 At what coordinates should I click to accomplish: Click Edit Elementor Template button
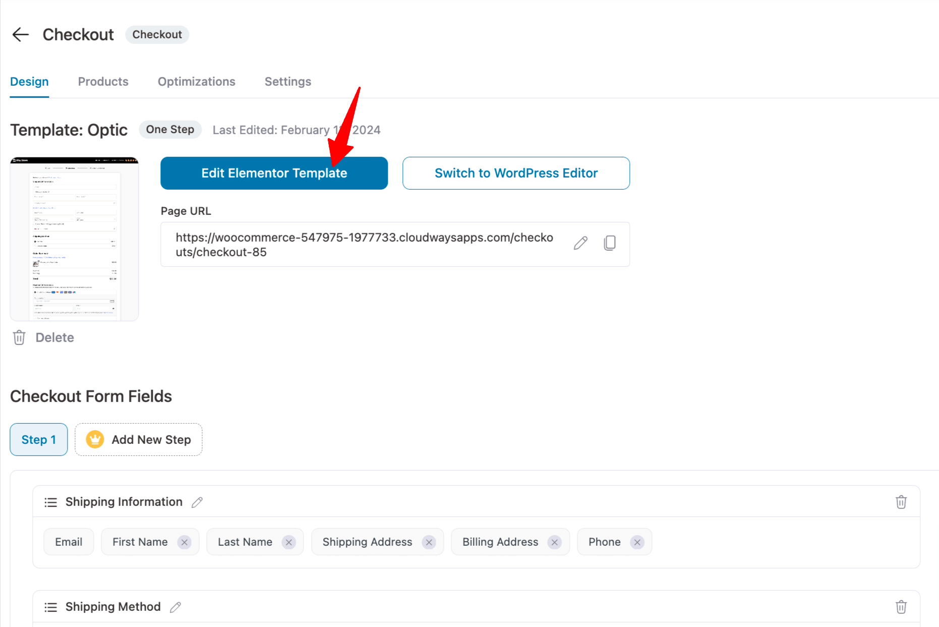[x=274, y=174]
